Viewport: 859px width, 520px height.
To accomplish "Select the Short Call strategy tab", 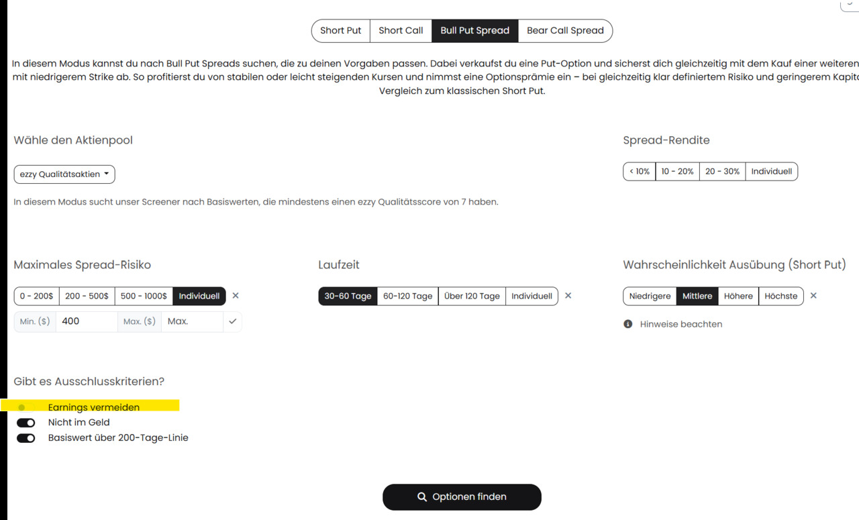I will tap(401, 31).
